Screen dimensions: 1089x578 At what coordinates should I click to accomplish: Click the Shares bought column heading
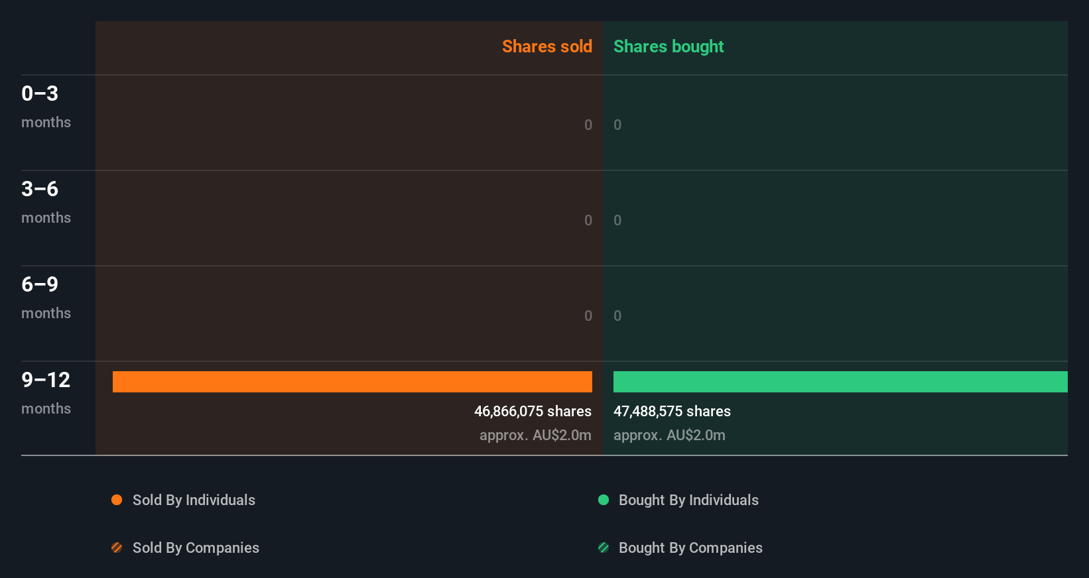pyautogui.click(x=669, y=46)
